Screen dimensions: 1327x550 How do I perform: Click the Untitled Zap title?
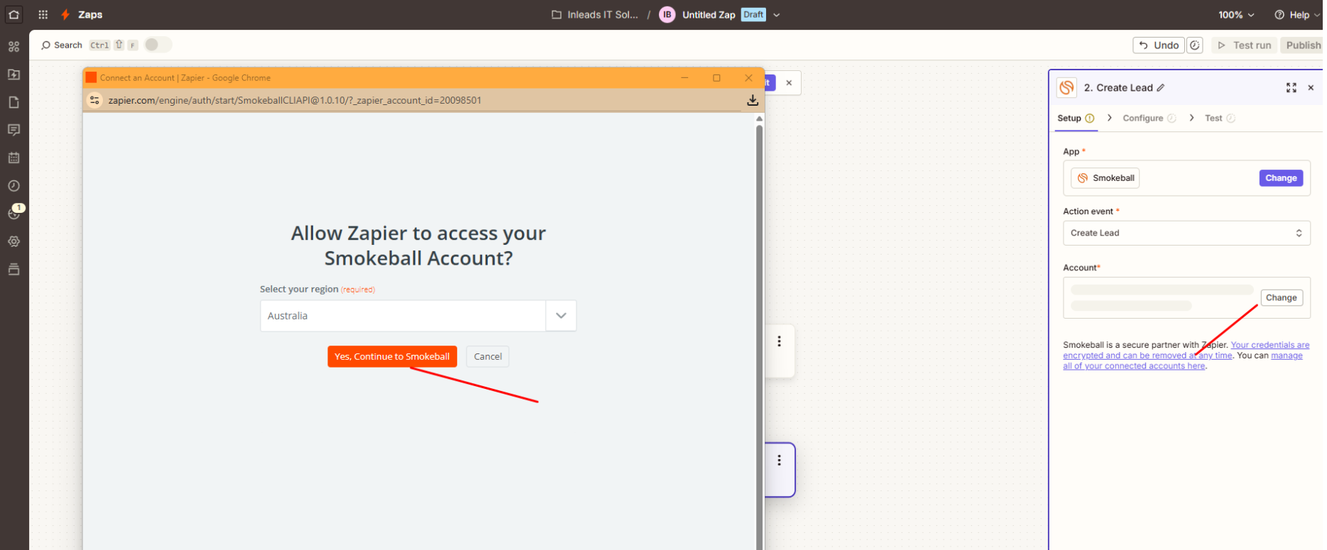tap(709, 15)
